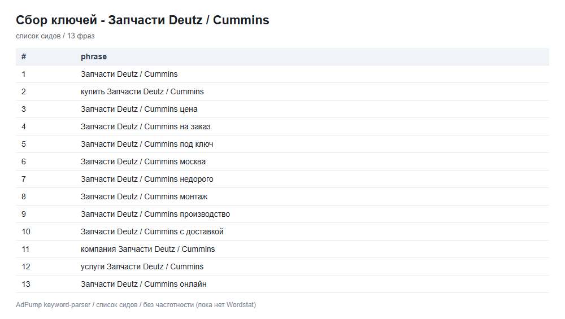
Task: Select phrase 'услуги Запчасти Deutz / Cummins'
Action: pos(142,267)
